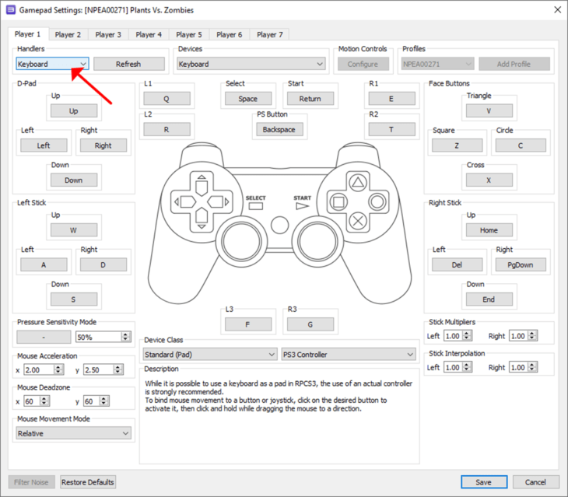This screenshot has width=568, height=497.
Task: Rebind R1 mapped to E
Action: 391,99
